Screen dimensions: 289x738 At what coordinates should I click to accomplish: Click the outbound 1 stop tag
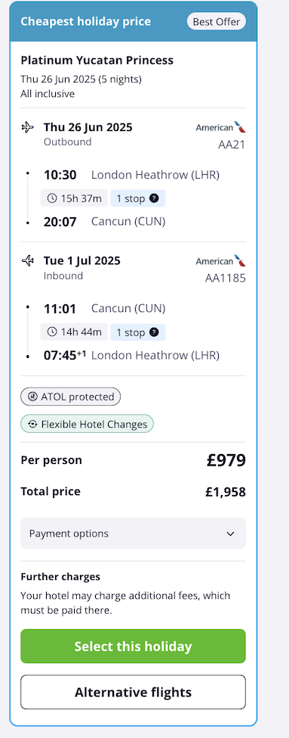138,198
